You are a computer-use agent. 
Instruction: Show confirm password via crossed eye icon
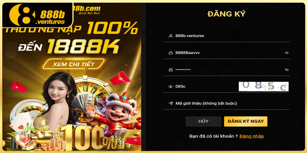tap(287, 70)
